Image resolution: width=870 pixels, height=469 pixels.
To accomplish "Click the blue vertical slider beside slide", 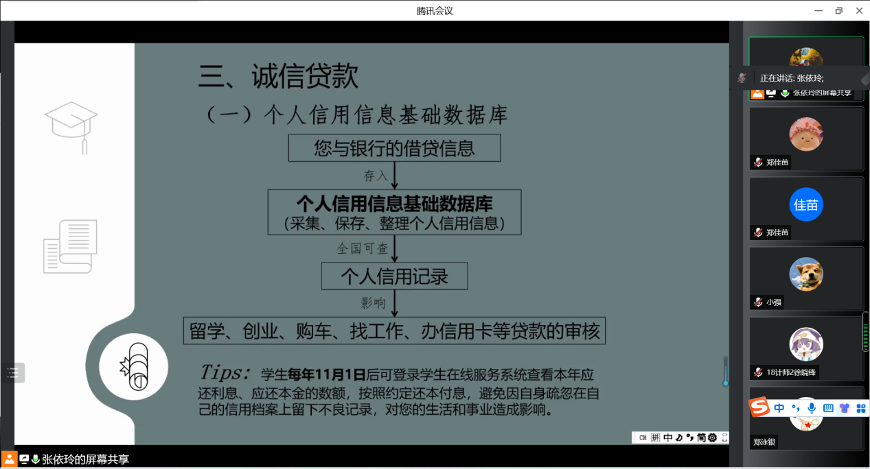I will click(x=725, y=371).
